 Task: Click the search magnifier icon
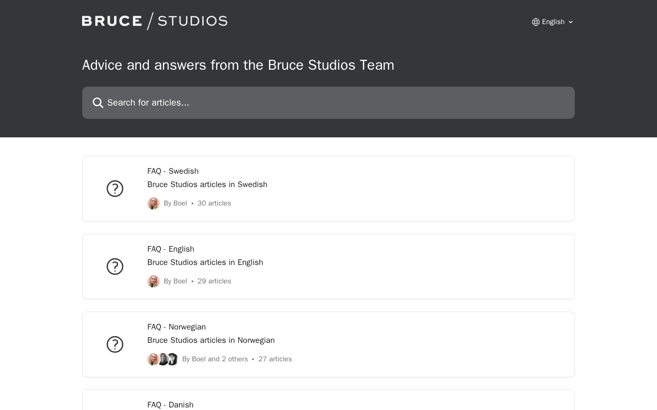pos(98,103)
